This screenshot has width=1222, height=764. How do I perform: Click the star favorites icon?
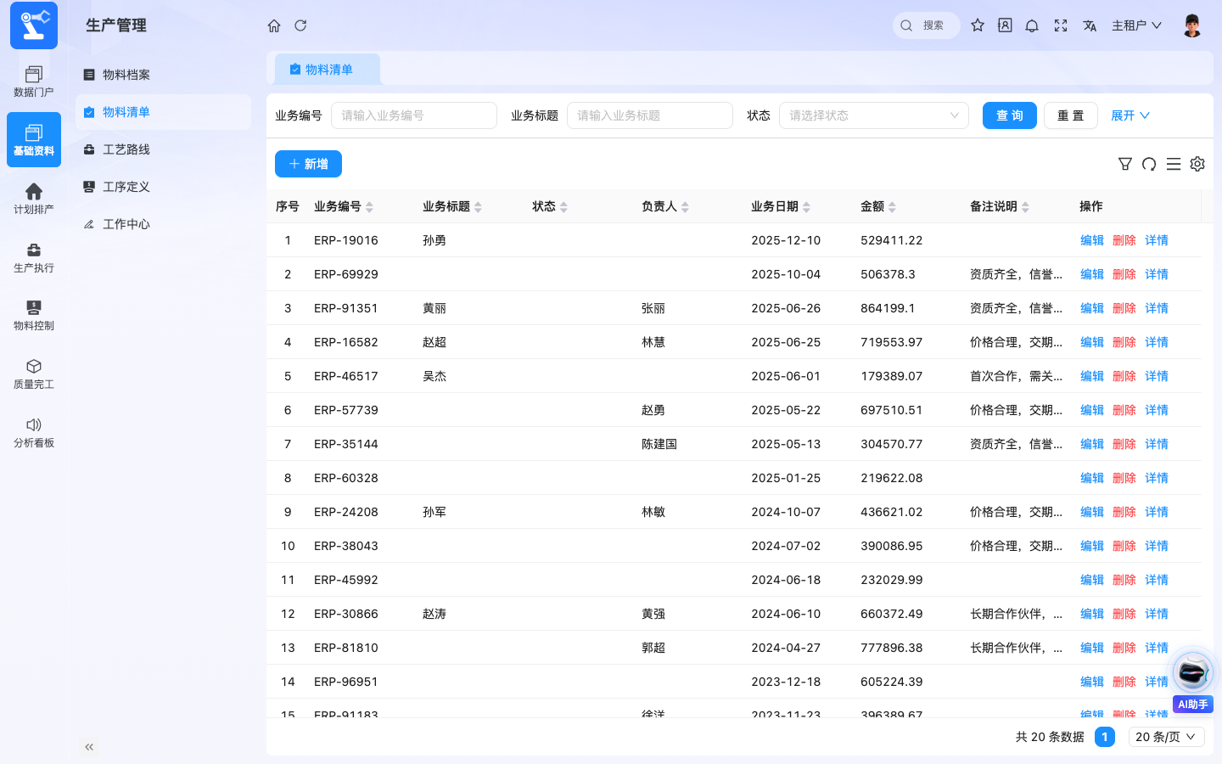[x=978, y=25]
